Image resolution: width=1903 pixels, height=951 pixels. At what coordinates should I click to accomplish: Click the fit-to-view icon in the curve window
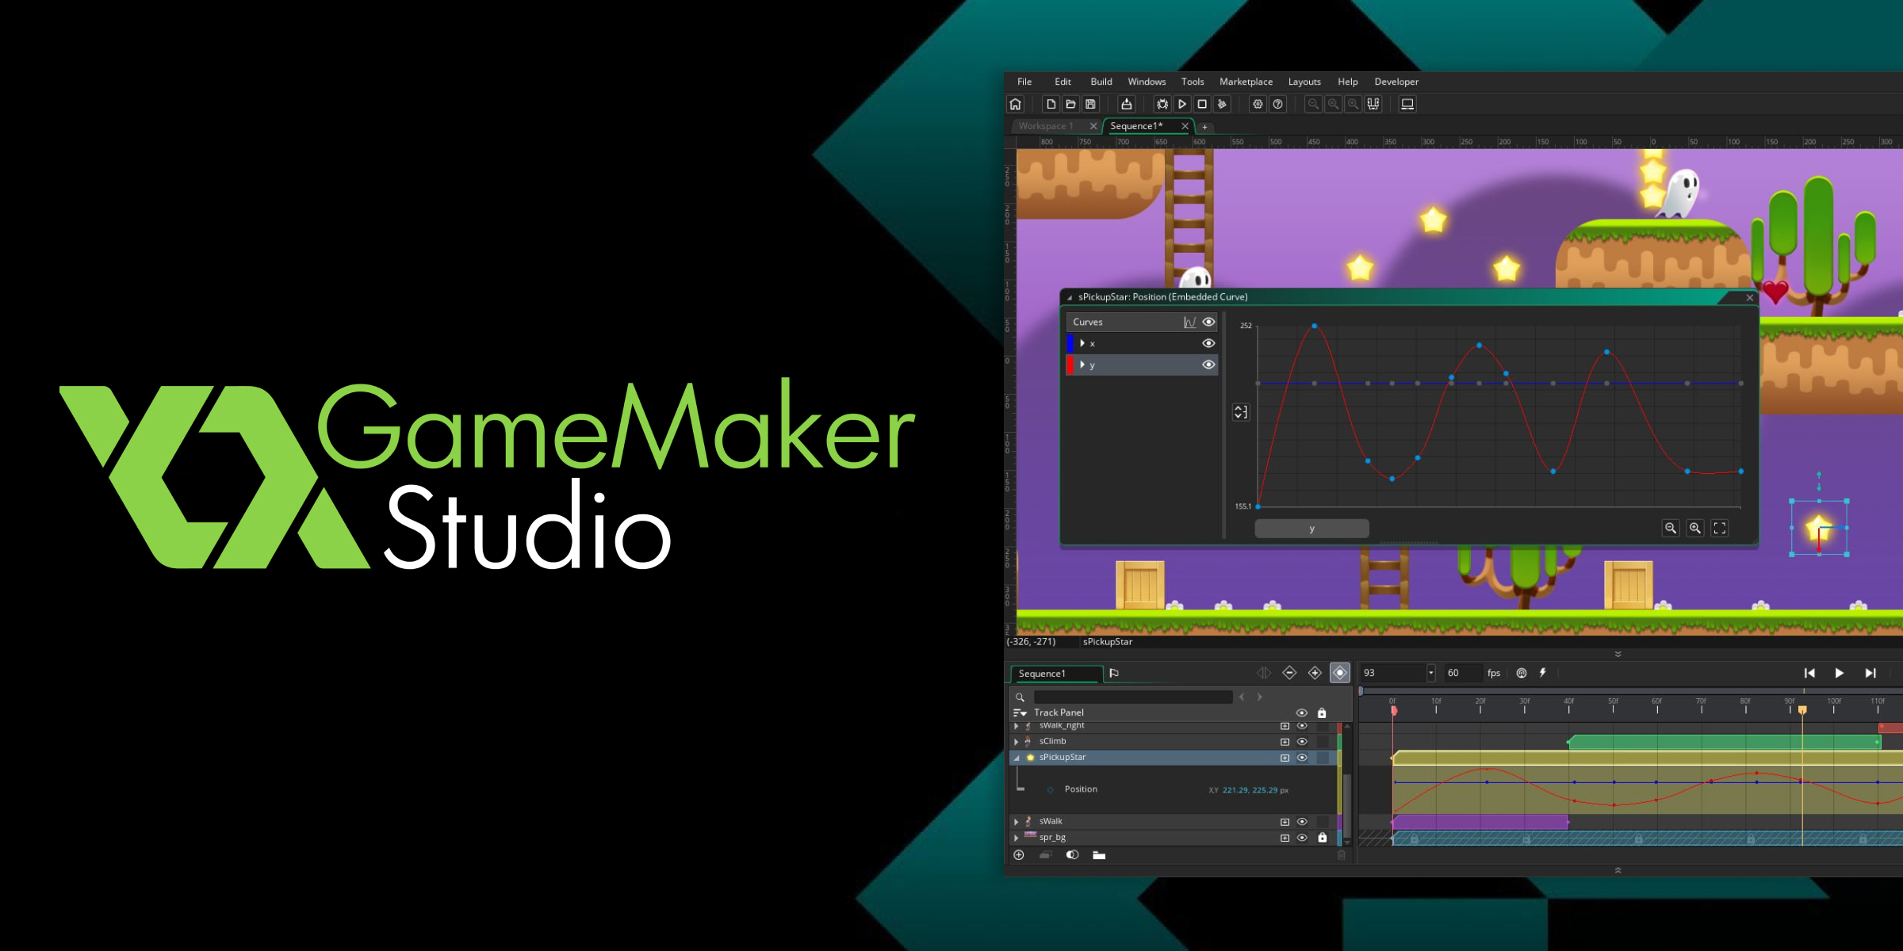point(1719,528)
